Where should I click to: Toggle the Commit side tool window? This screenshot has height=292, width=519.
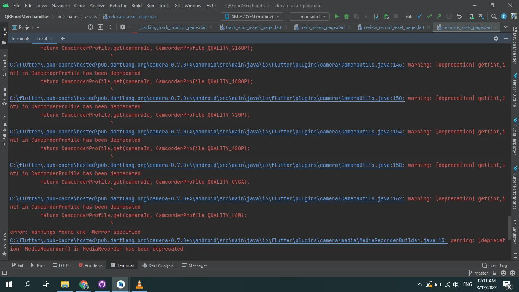pyautogui.click(x=5, y=95)
